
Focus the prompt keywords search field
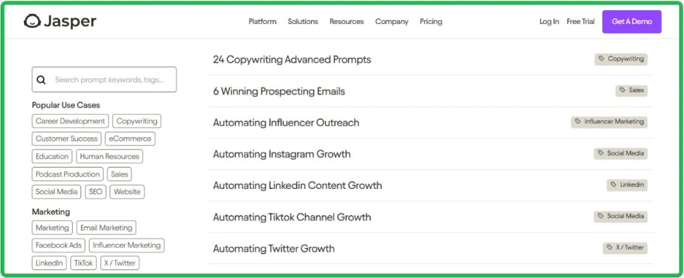coord(111,80)
